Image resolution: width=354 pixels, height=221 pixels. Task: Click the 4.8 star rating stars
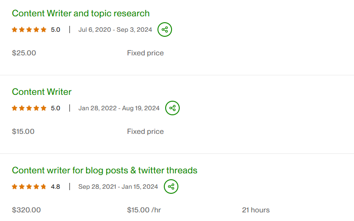click(29, 187)
